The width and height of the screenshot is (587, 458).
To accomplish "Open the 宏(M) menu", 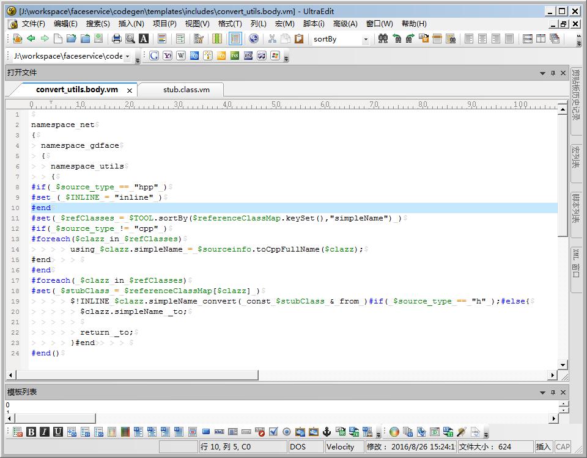I will [284, 24].
